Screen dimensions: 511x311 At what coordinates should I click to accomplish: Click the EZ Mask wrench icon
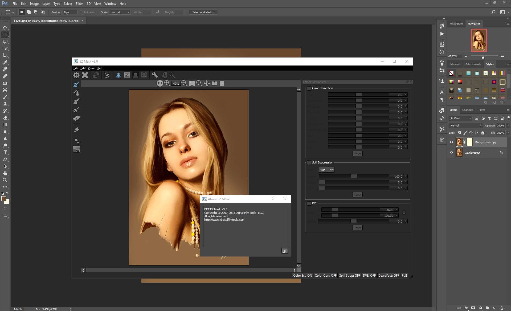[155, 75]
